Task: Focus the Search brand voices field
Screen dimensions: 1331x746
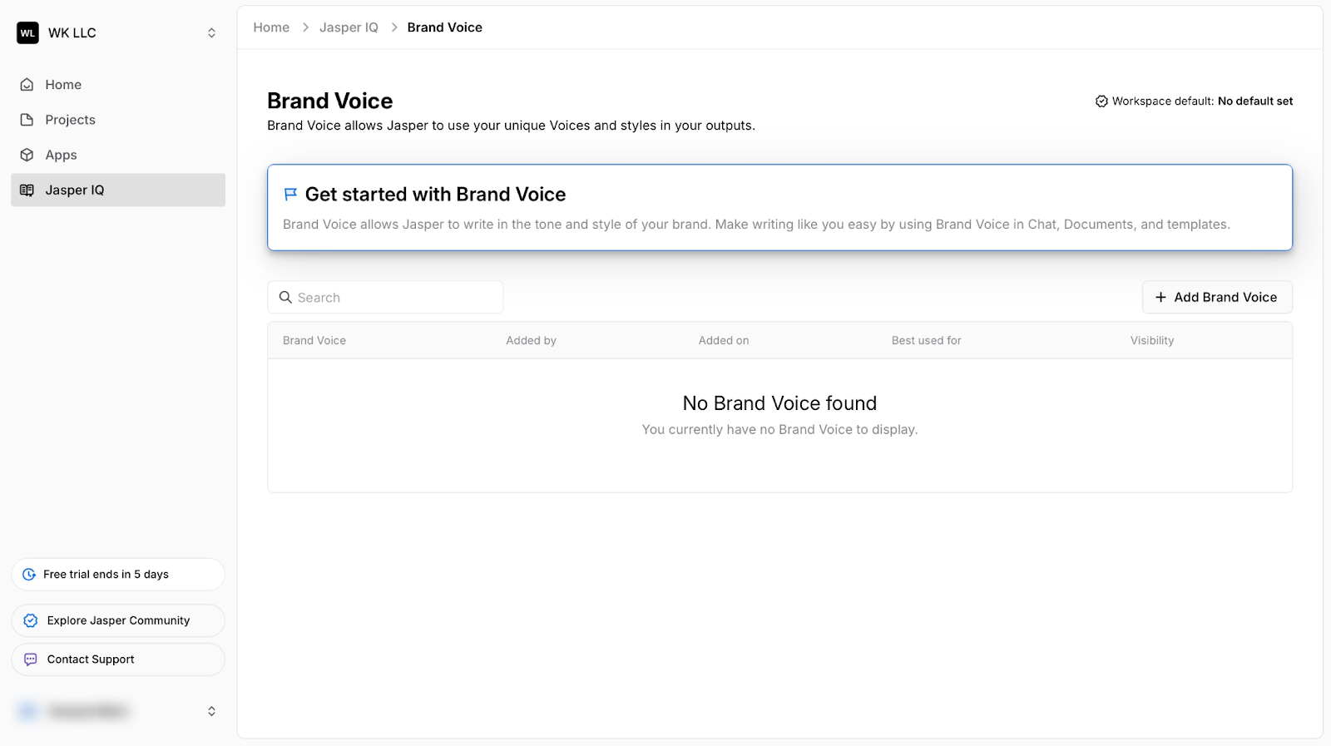Action: pyautogui.click(x=385, y=298)
